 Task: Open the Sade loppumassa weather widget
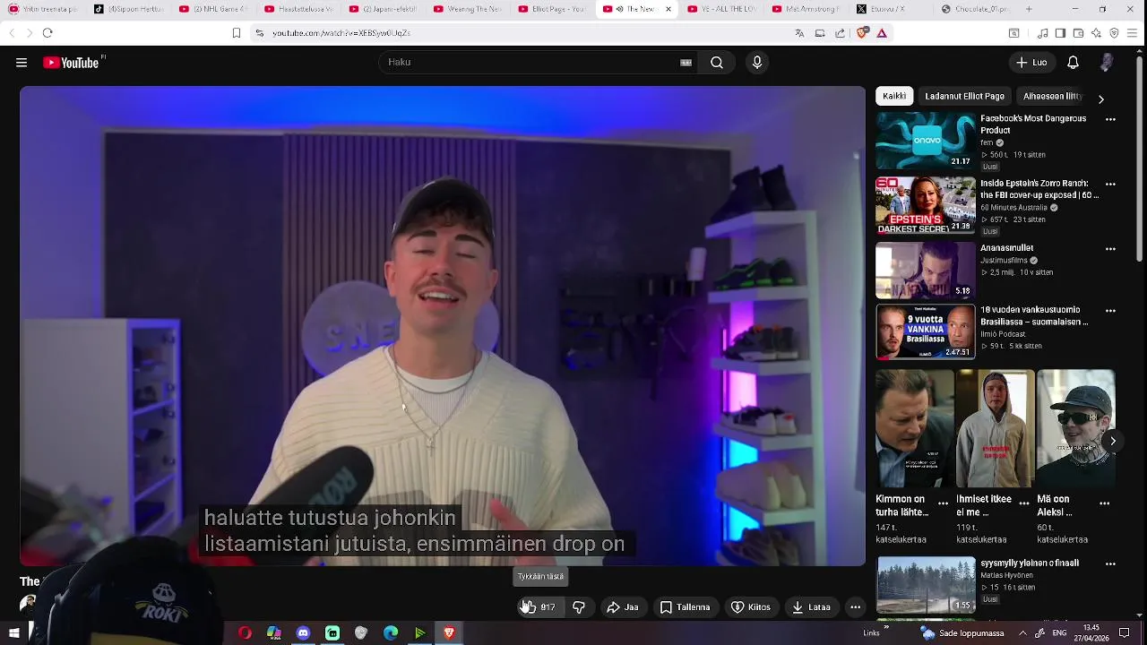(x=961, y=632)
